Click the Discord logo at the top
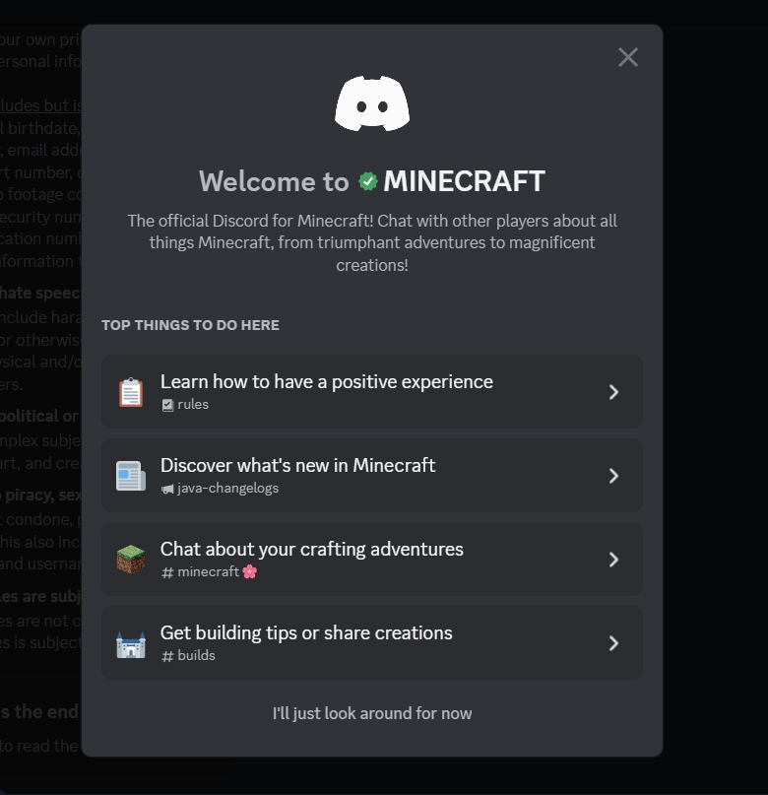This screenshot has height=795, width=768. coord(372,103)
